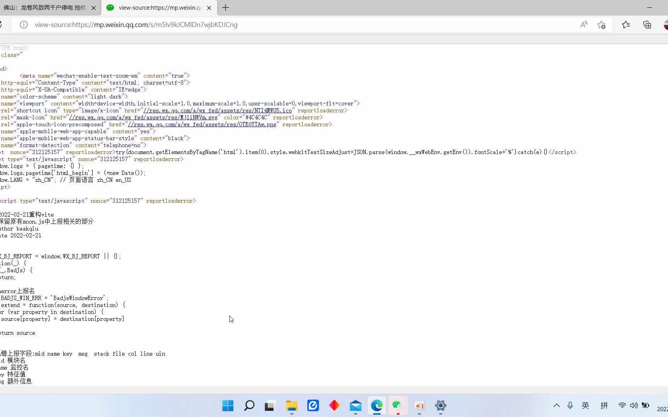Click the 'format-detection' meta line

tap(73, 145)
